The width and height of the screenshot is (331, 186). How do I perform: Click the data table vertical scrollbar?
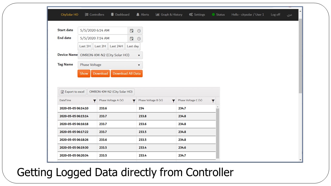tap(217, 133)
